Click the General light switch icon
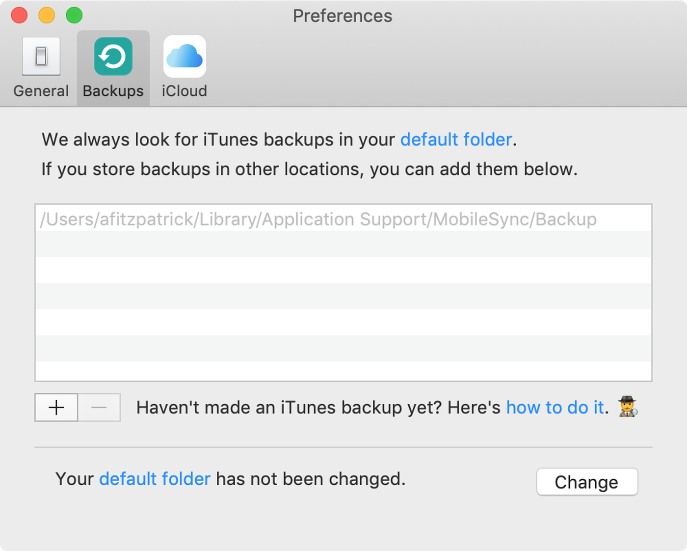Screen dimensions: 687x551 click(x=41, y=56)
